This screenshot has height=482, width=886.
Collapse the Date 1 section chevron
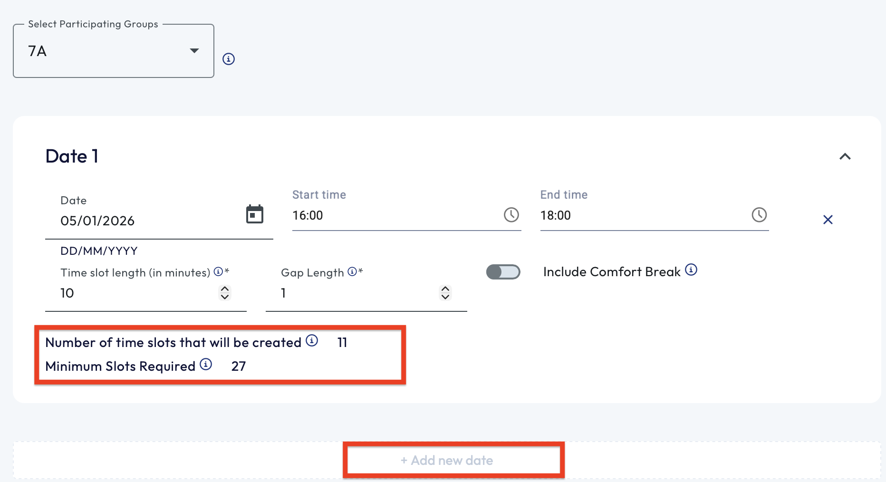[x=845, y=156]
